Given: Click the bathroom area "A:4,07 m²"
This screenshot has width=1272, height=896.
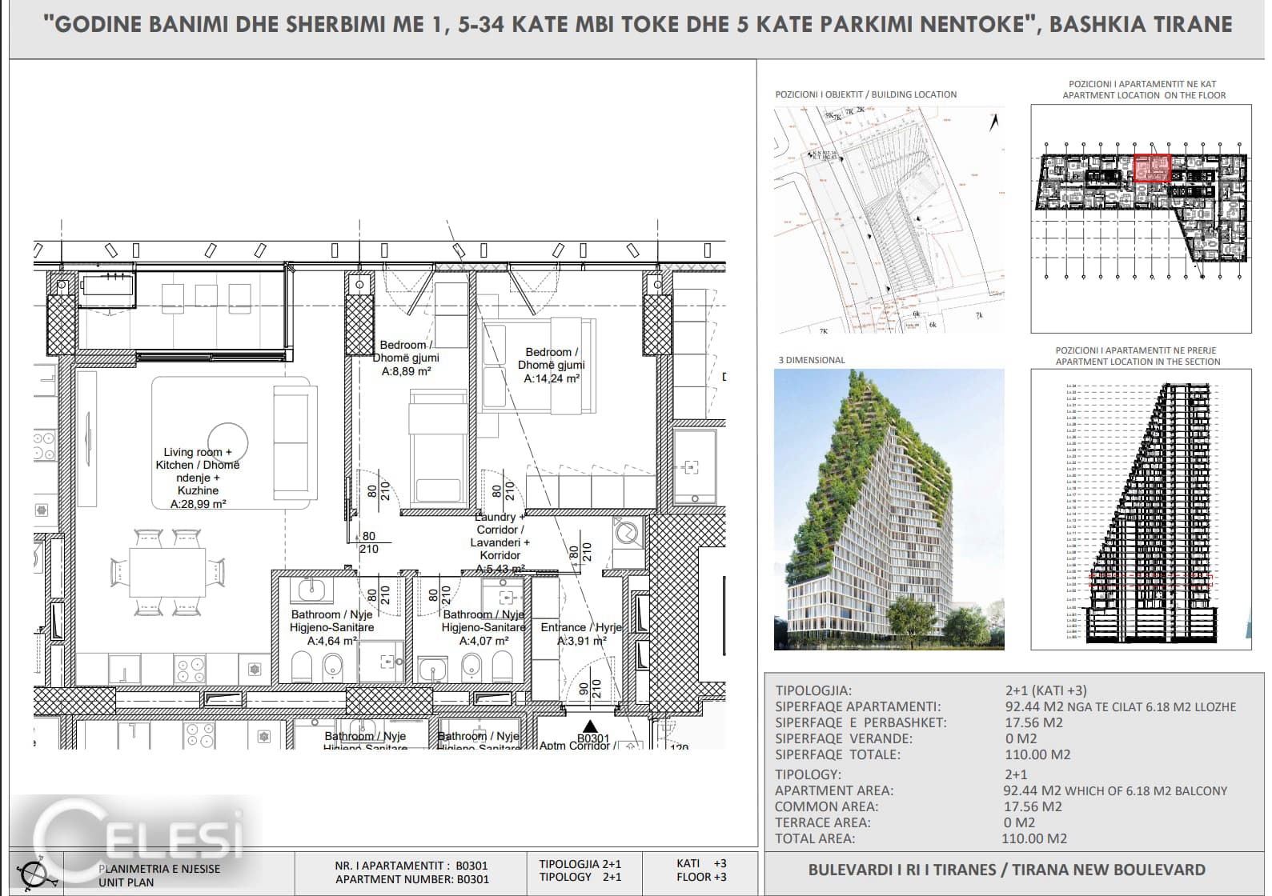Looking at the screenshot, I should tap(484, 641).
